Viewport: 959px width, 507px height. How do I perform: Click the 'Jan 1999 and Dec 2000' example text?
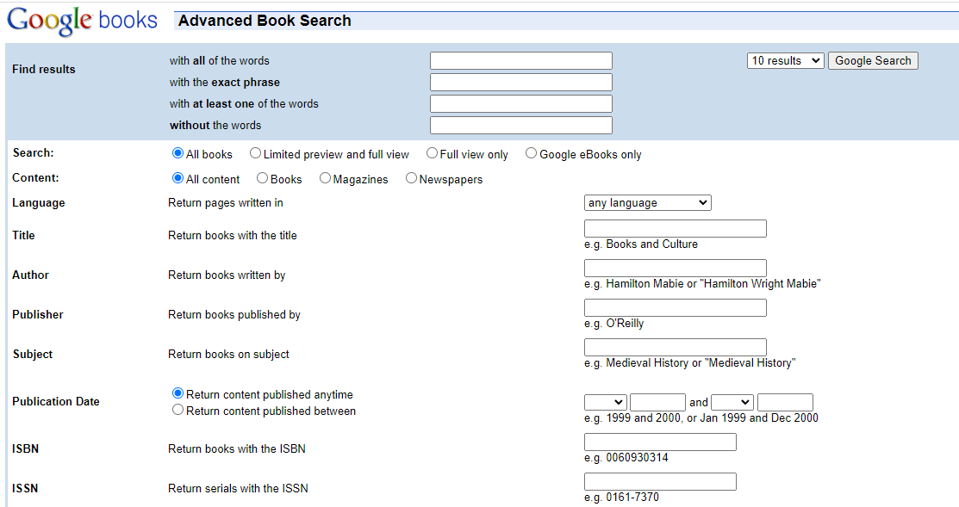pyautogui.click(x=759, y=417)
